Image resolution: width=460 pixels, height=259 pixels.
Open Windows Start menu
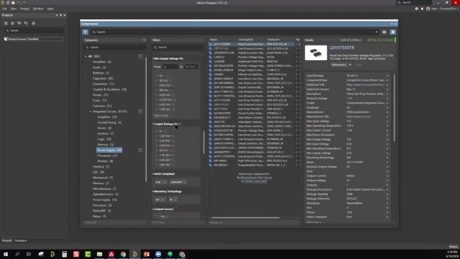click(x=6, y=254)
